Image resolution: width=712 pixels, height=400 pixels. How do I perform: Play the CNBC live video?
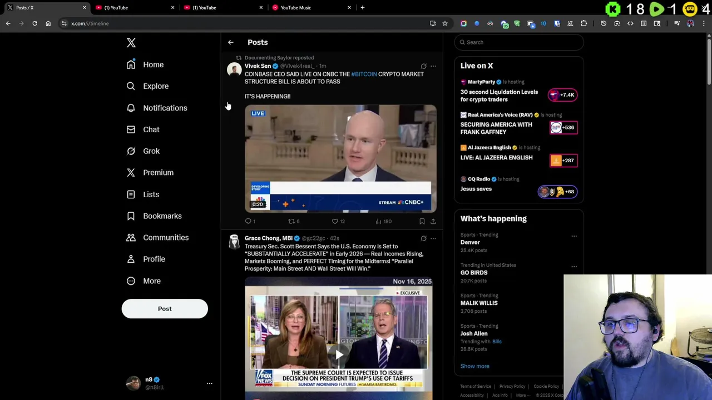tap(340, 158)
